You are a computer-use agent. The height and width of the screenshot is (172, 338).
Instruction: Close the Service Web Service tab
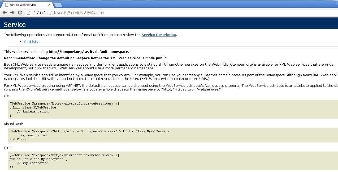coord(49,5)
